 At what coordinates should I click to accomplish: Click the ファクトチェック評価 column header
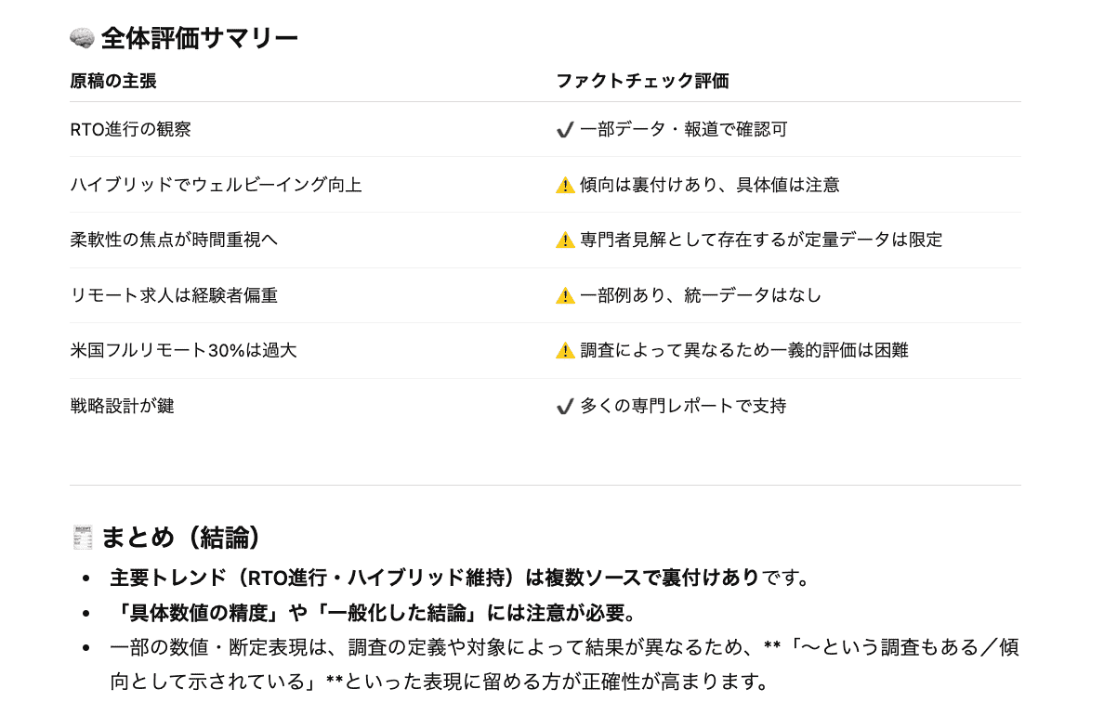click(642, 81)
